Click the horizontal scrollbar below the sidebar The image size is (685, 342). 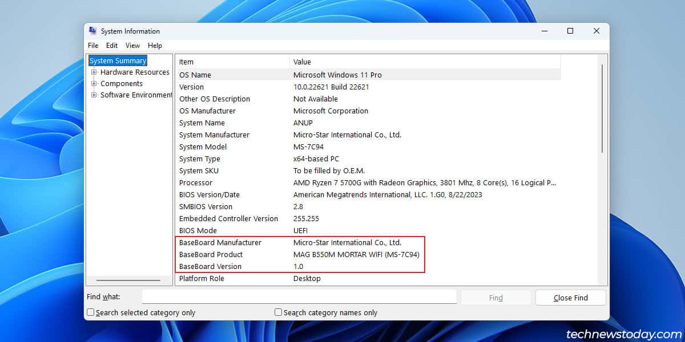coord(130,280)
